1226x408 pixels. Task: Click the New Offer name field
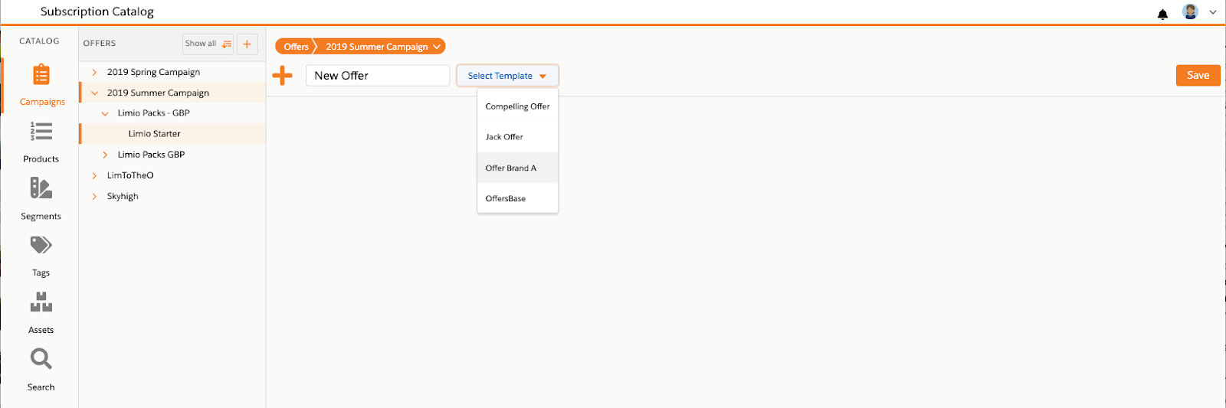[378, 76]
